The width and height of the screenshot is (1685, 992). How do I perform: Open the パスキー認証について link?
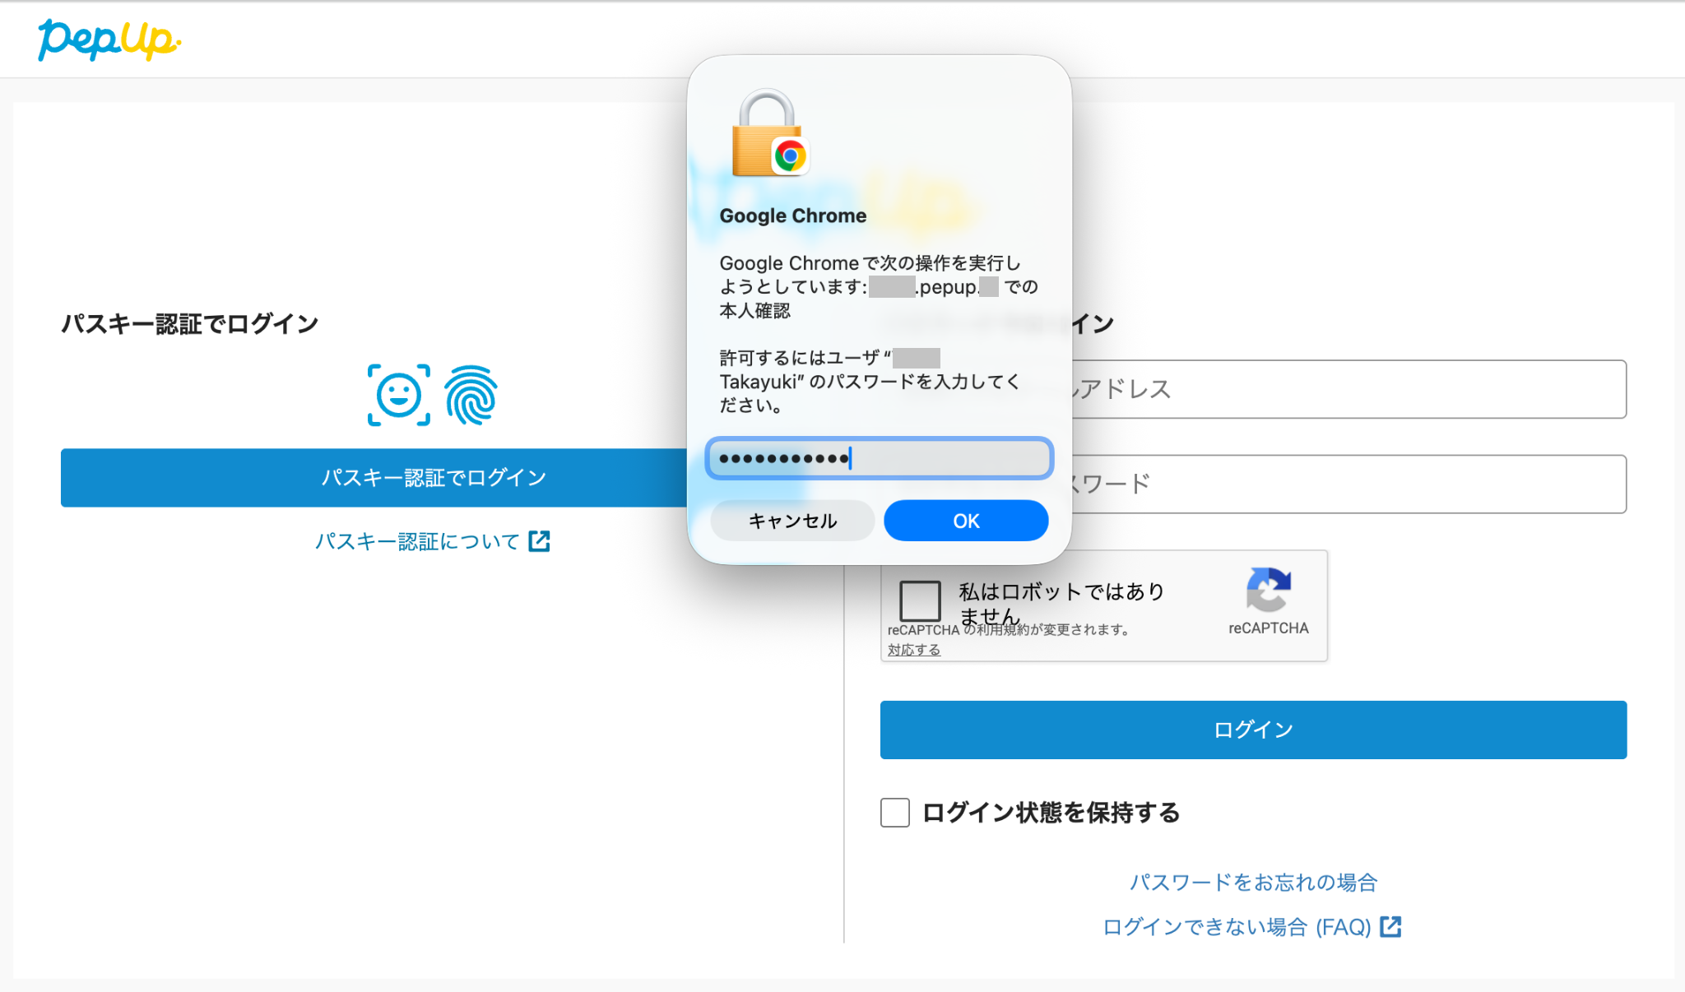[x=418, y=541]
